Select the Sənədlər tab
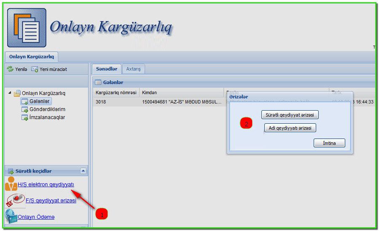This screenshot has width=379, height=231. tap(106, 69)
